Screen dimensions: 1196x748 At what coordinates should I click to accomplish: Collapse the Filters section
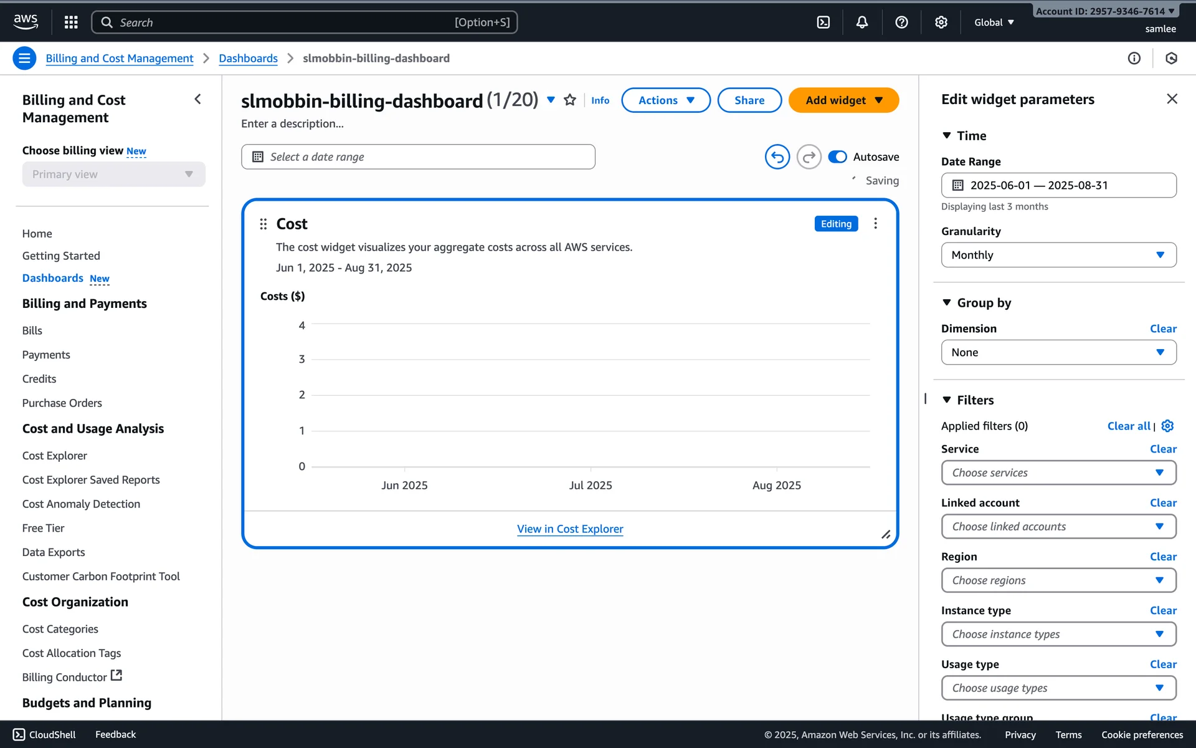click(x=946, y=400)
